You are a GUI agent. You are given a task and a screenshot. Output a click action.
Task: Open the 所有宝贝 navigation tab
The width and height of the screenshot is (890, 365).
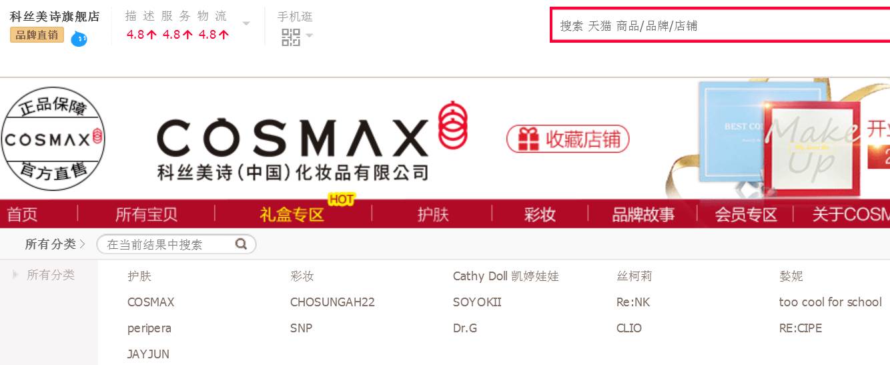tap(147, 214)
